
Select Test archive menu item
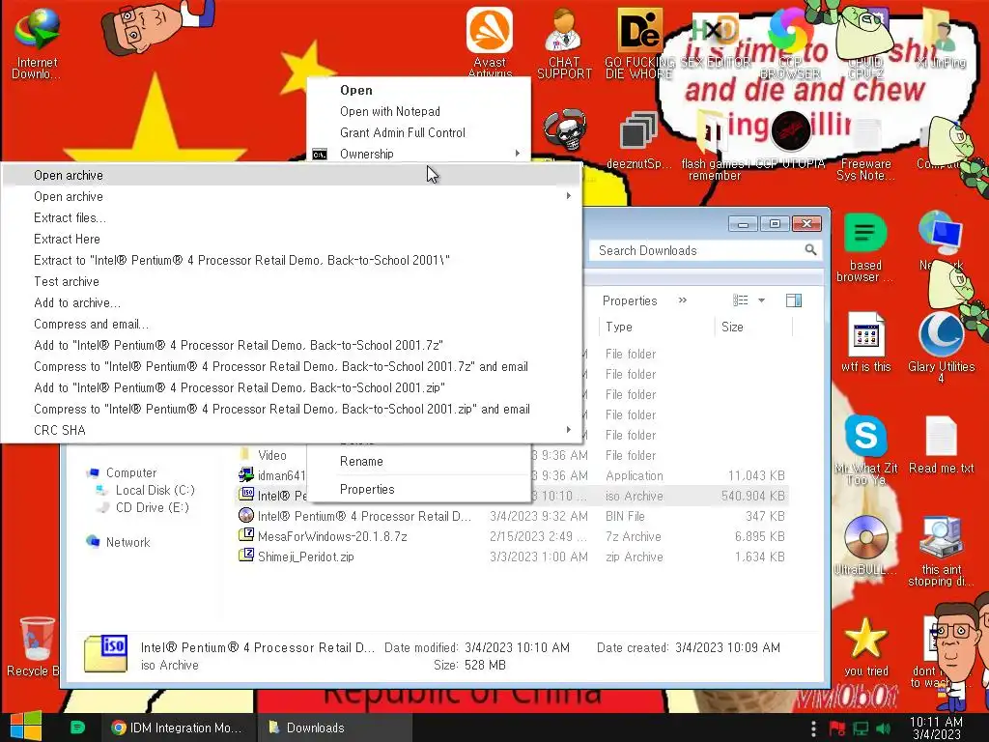click(x=292, y=281)
